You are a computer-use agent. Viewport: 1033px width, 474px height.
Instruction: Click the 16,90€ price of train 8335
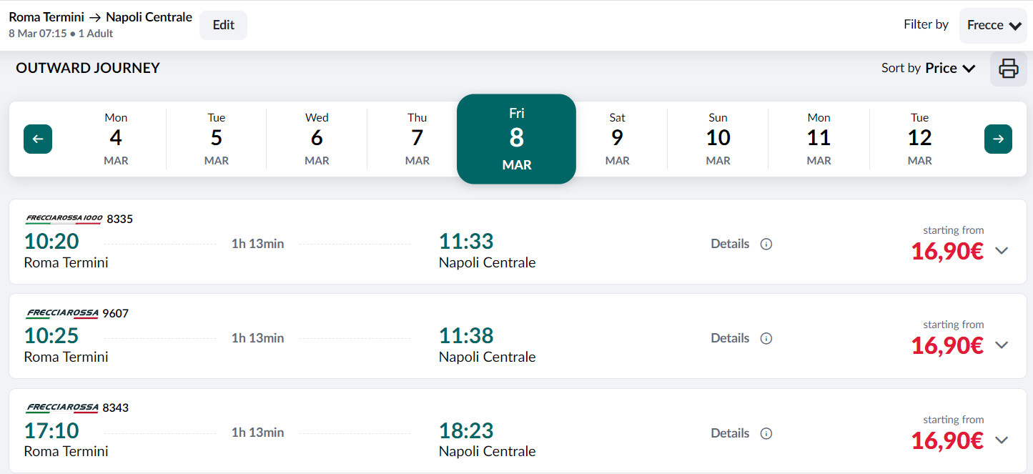947,252
